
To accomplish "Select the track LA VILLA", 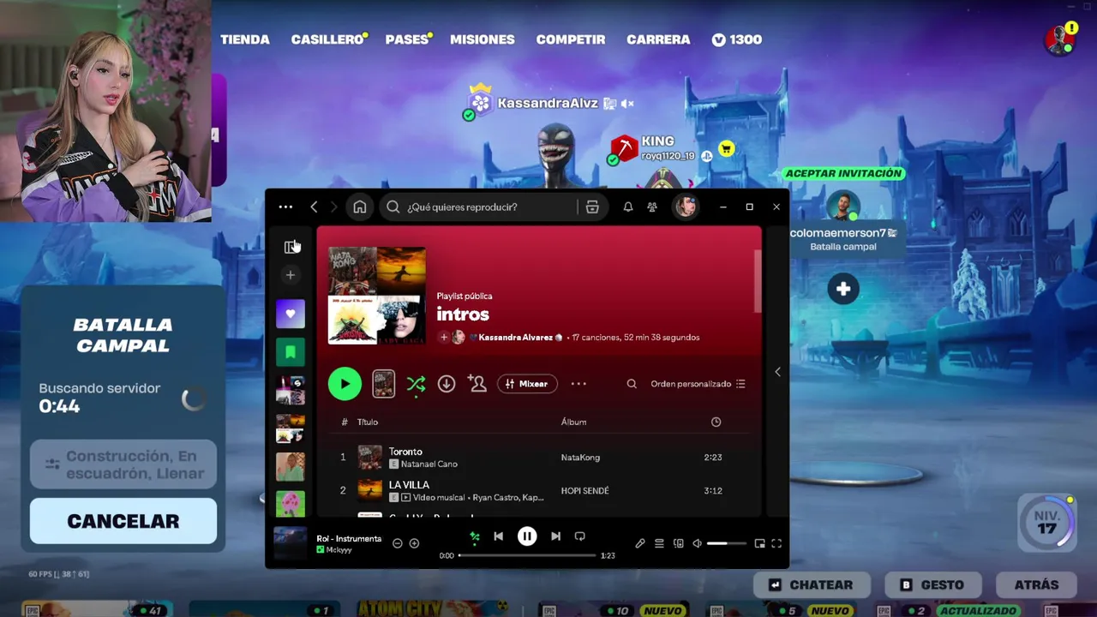I will [x=409, y=485].
